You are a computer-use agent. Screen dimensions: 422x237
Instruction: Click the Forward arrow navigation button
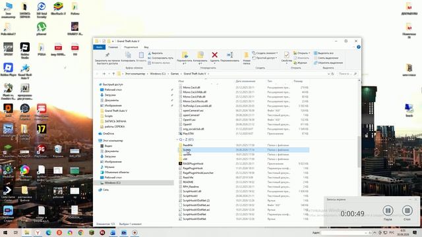click(x=104, y=74)
